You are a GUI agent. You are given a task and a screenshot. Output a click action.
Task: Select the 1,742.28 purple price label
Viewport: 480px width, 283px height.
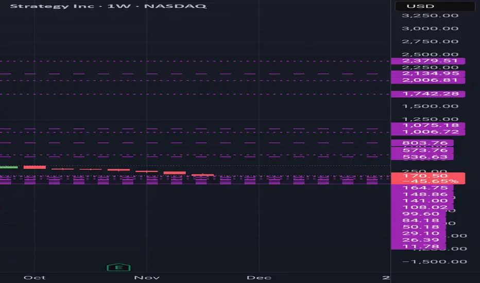click(427, 94)
